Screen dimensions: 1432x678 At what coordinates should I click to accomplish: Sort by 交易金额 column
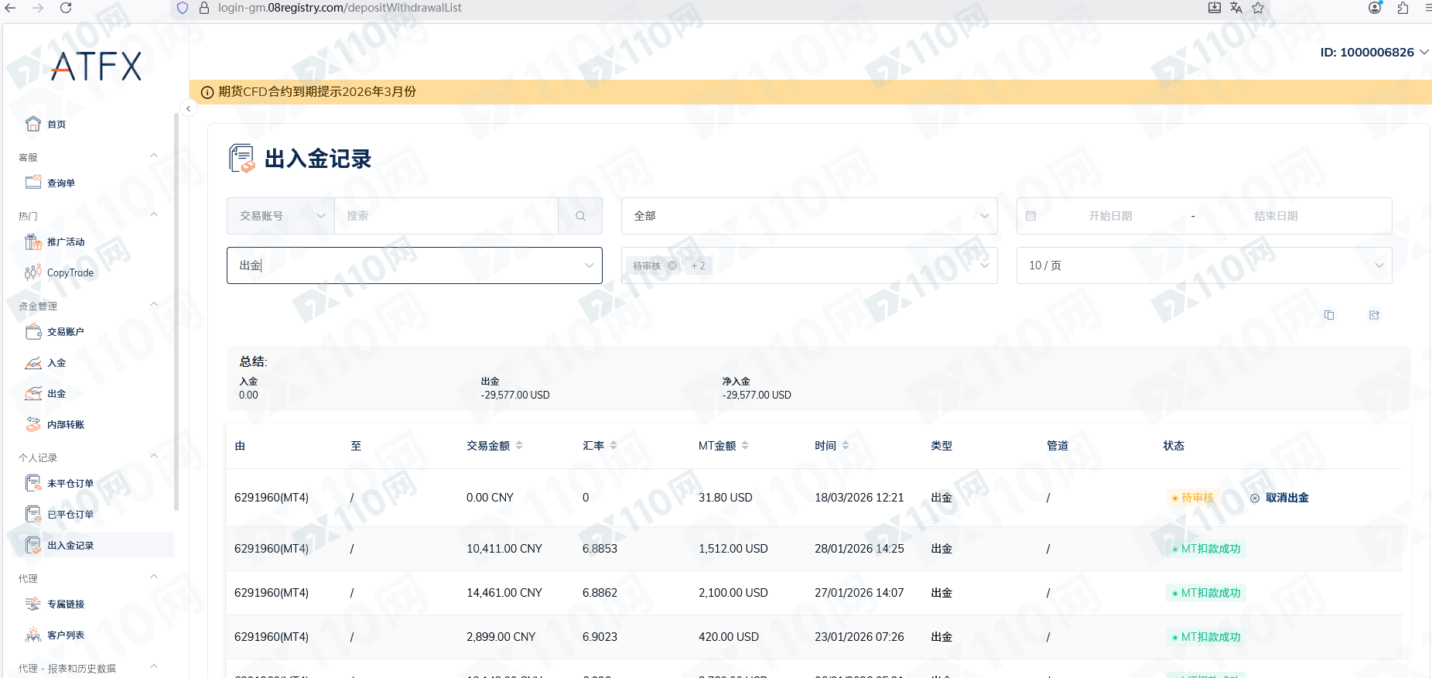518,446
